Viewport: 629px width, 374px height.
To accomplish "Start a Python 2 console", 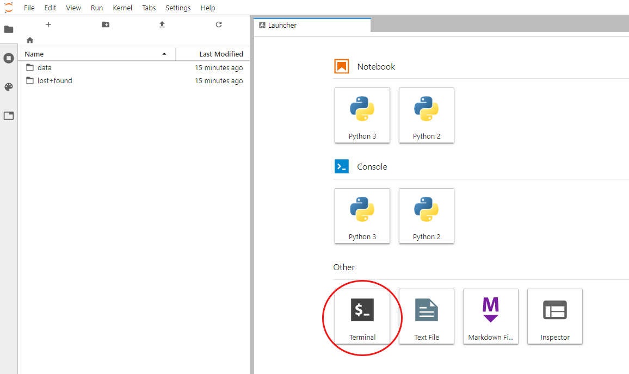I will tap(427, 216).
